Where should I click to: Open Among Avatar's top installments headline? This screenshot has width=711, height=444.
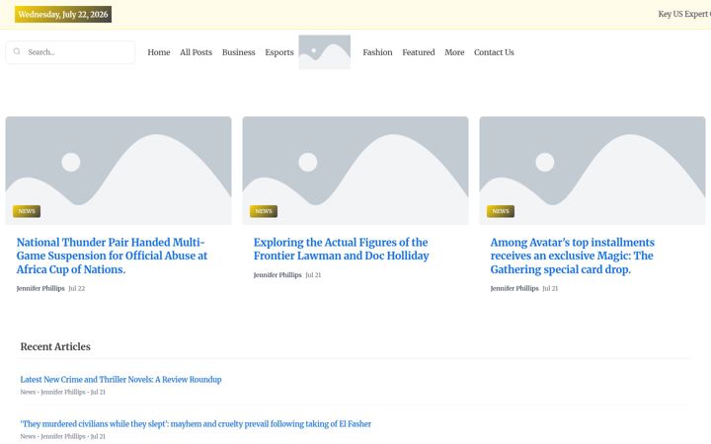(572, 256)
